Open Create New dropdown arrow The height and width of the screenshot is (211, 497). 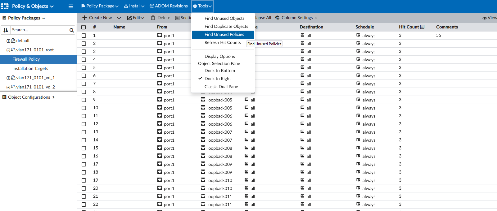(x=119, y=18)
